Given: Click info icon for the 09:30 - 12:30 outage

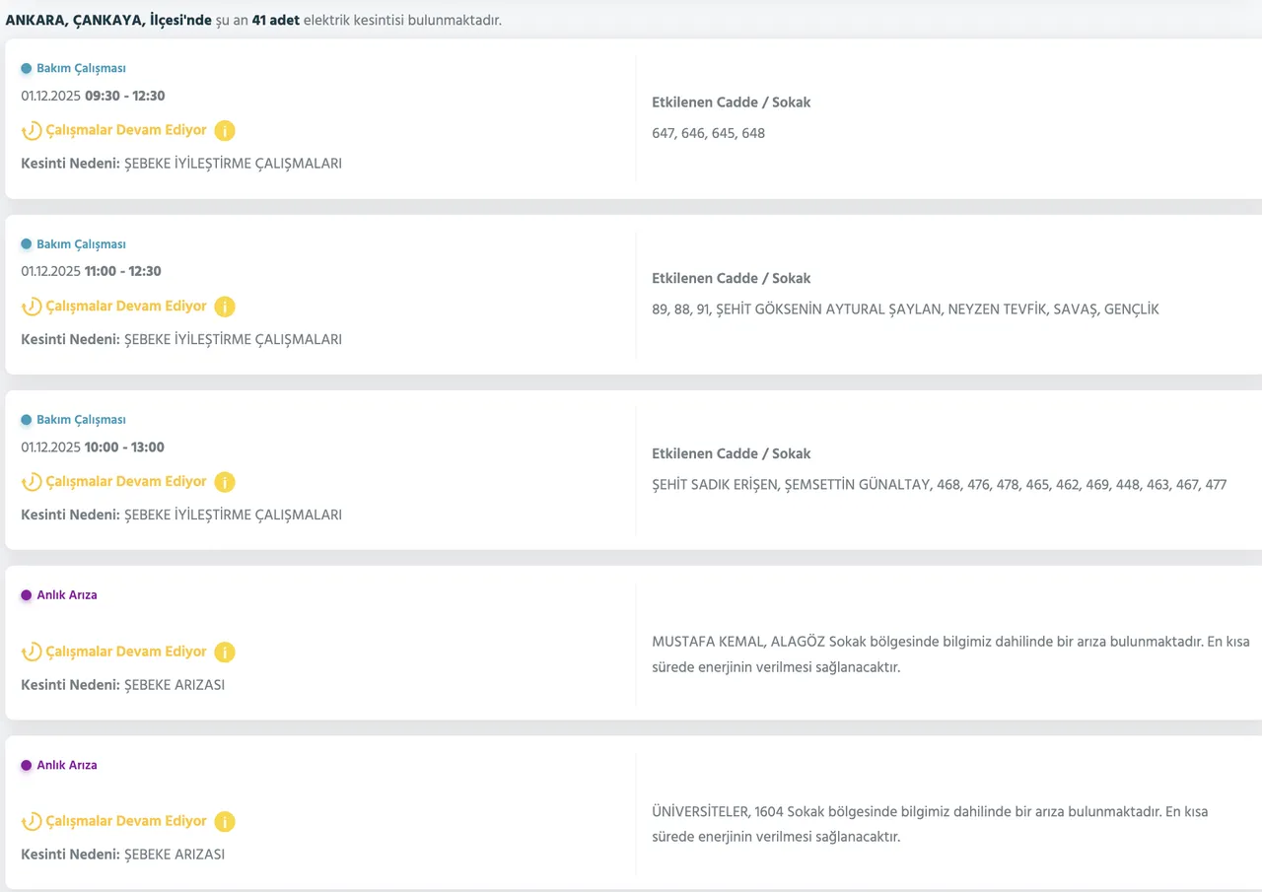Looking at the screenshot, I should pyautogui.click(x=225, y=131).
